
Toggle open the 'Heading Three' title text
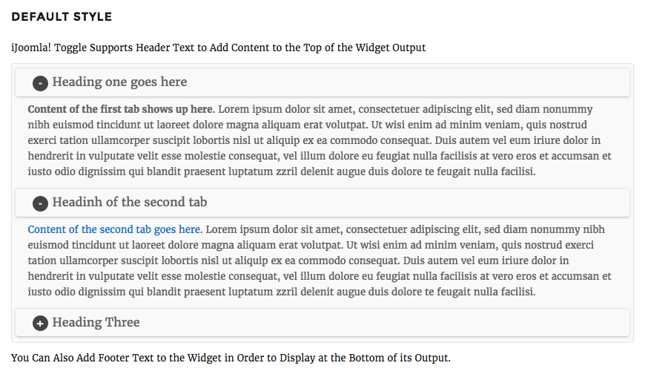tap(96, 322)
